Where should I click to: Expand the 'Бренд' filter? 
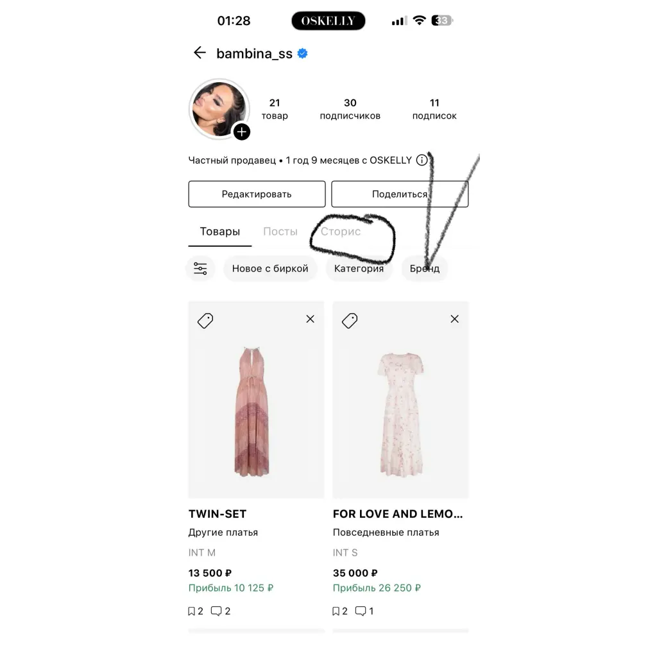point(425,269)
